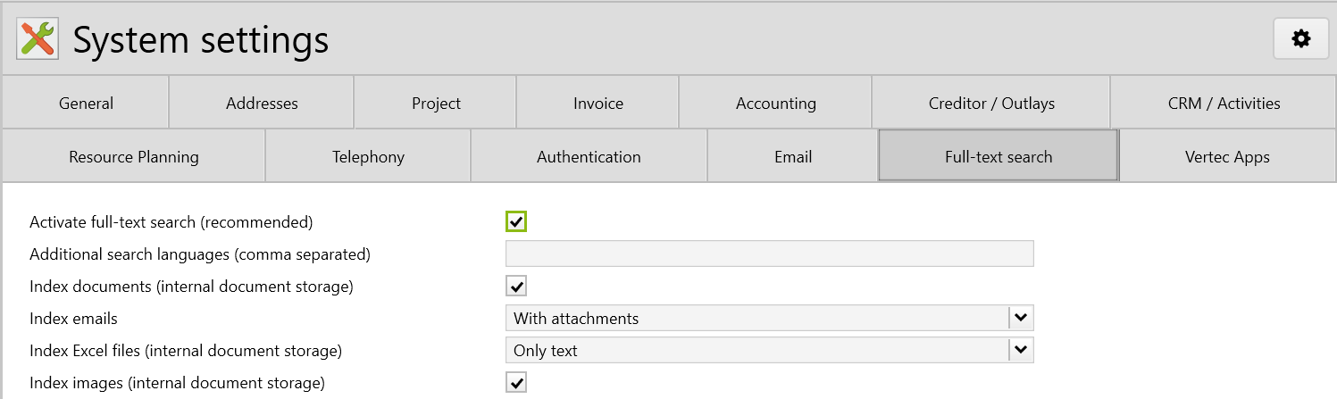Open the Vertec Apps tab
The image size is (1337, 399).
click(x=1226, y=156)
